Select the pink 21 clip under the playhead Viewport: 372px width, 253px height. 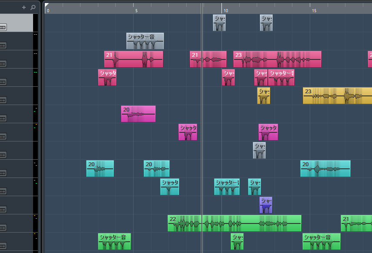click(x=208, y=59)
